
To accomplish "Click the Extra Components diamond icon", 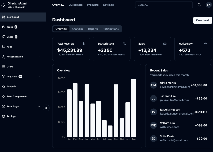I will (x=3, y=97).
